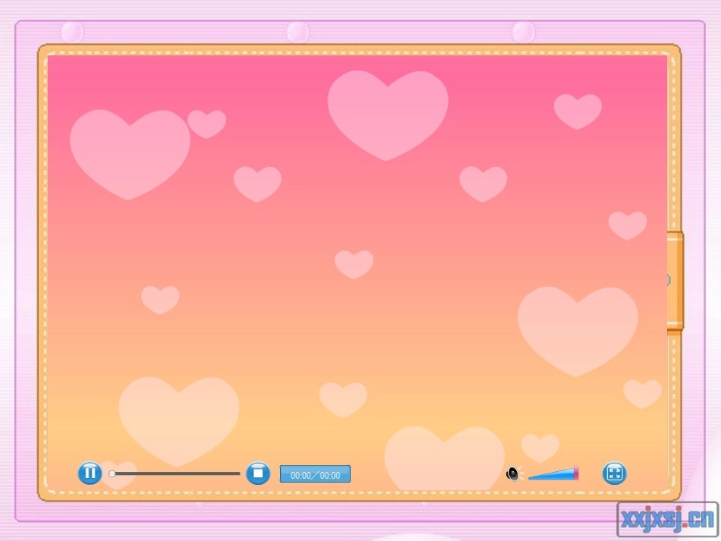The height and width of the screenshot is (541, 721).
Task: Pause playback with the pause button
Action: tap(90, 473)
